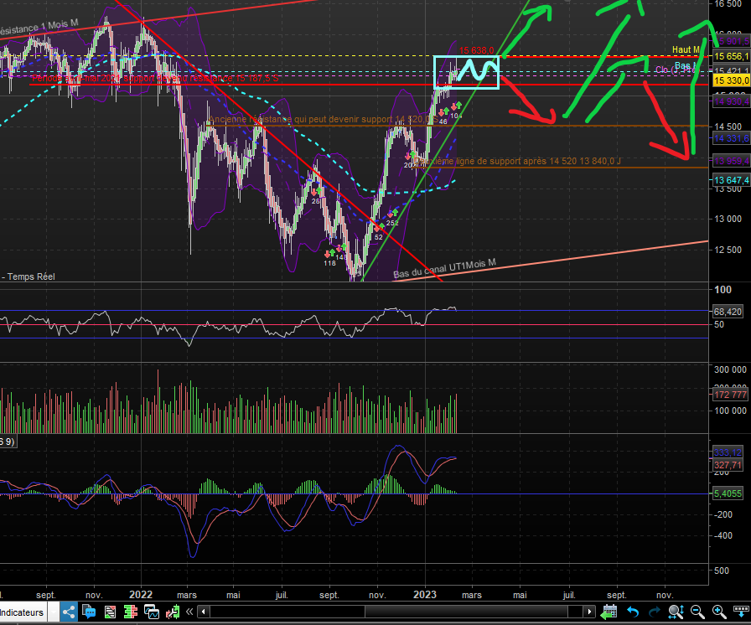Screen dimensions: 751x625
Task: Click the 16 500 price scale label
Action: click(x=728, y=4)
